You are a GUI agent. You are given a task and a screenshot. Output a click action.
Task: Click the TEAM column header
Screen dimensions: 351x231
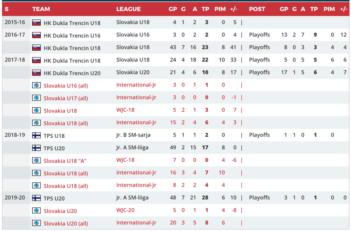[41, 9]
